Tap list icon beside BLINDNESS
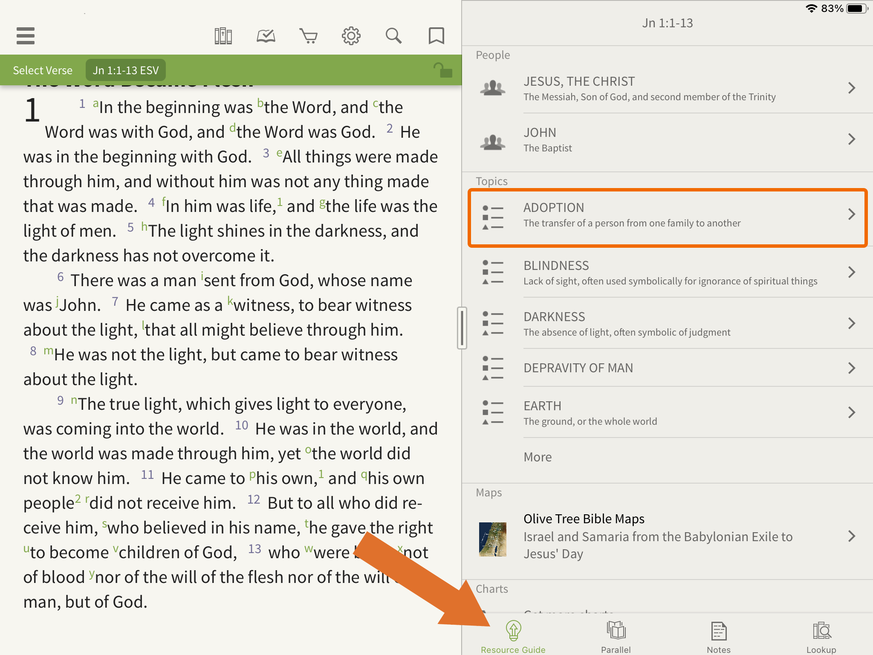Screen dimensions: 873x655 493,272
